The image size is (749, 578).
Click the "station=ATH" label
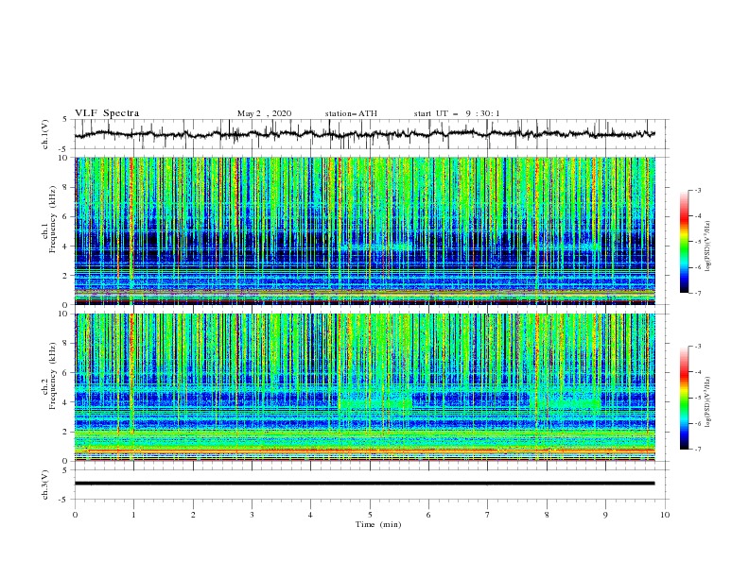(351, 113)
